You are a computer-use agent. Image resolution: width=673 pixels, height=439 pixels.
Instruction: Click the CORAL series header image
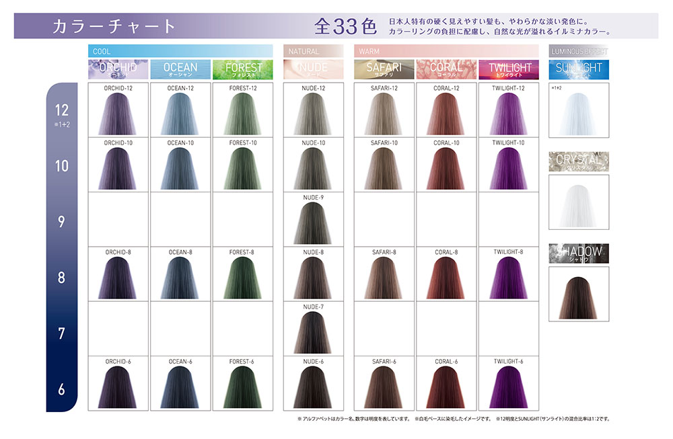(446, 69)
